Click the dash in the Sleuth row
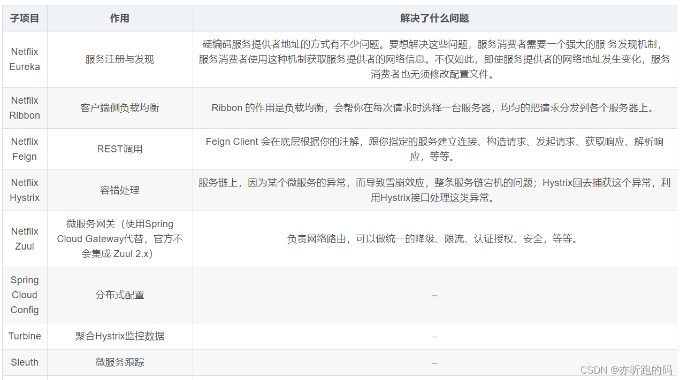680x380 pixels. 434,363
